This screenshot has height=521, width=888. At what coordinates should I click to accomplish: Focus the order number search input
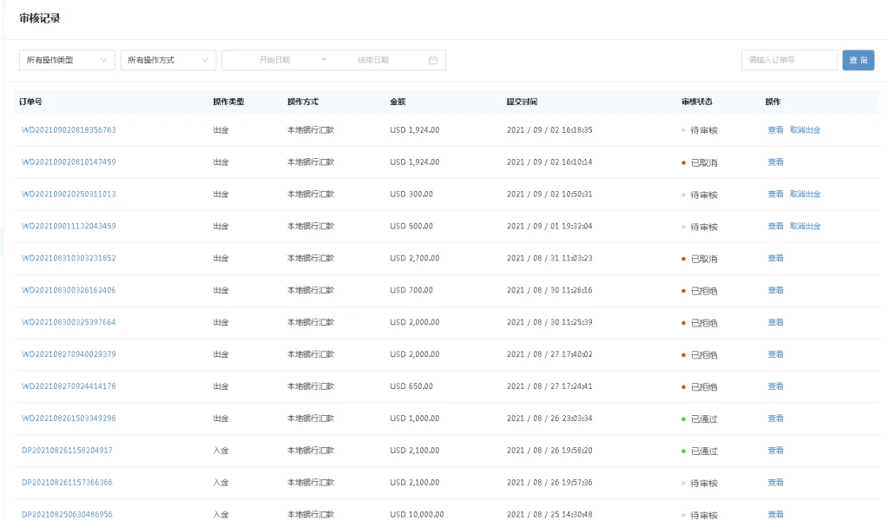point(788,60)
